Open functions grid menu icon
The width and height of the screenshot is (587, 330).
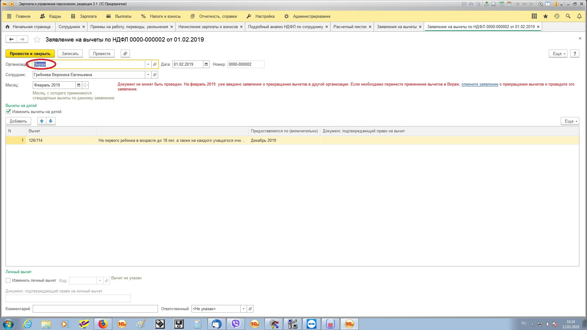pyautogui.click(x=534, y=16)
